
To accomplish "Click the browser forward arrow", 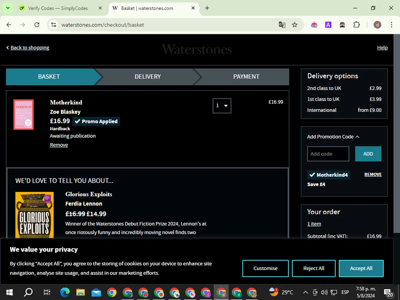I will 23,25.
